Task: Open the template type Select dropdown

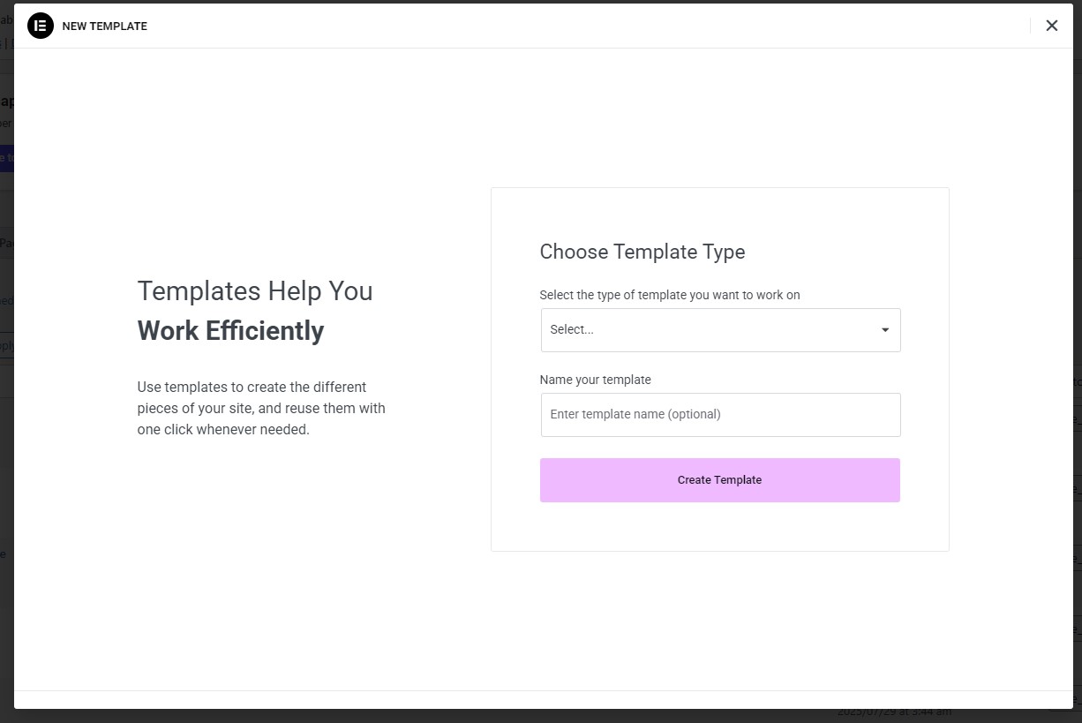Action: click(x=720, y=330)
